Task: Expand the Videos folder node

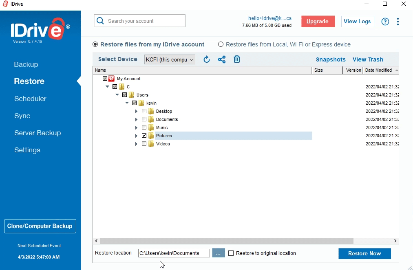Action: (x=136, y=144)
